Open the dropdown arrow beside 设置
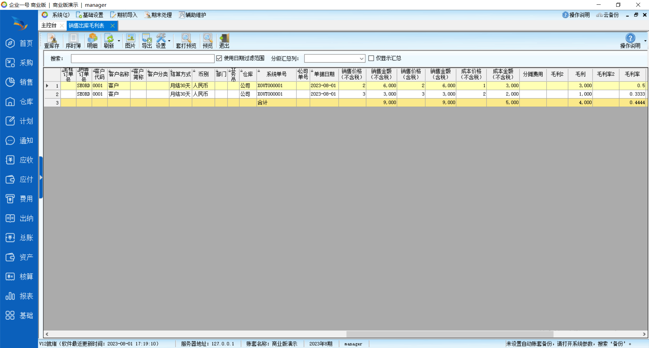 [169, 41]
